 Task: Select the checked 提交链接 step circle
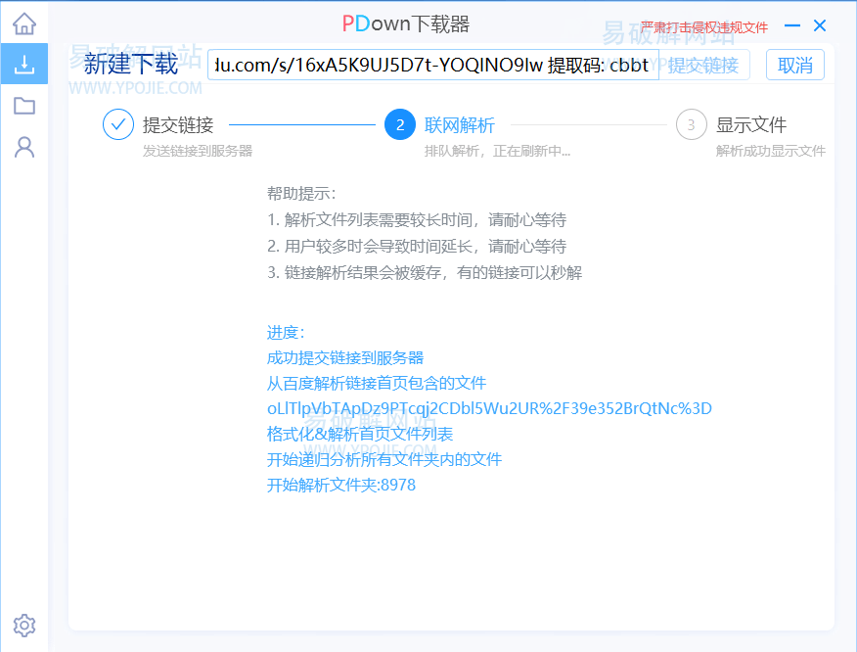[x=118, y=124]
